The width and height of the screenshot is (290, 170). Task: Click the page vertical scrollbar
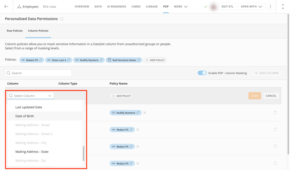288,84
